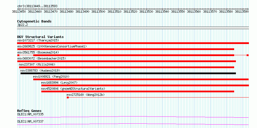This screenshot has width=257, height=128.
Task: Click ruler position 38113470
Action: coord(51,12)
